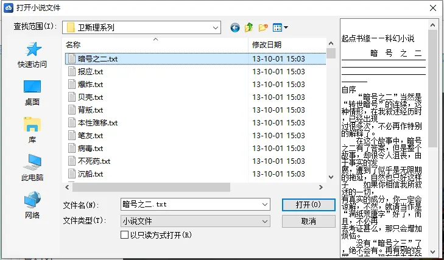Go back using the blue arrow icon
The height and width of the screenshot is (260, 444).
tap(235, 27)
